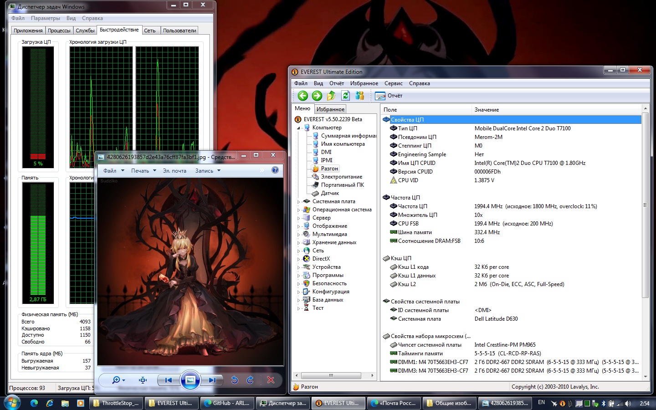
Task: Click the green Back arrow in EVEREST toolbar
Action: pyautogui.click(x=302, y=96)
